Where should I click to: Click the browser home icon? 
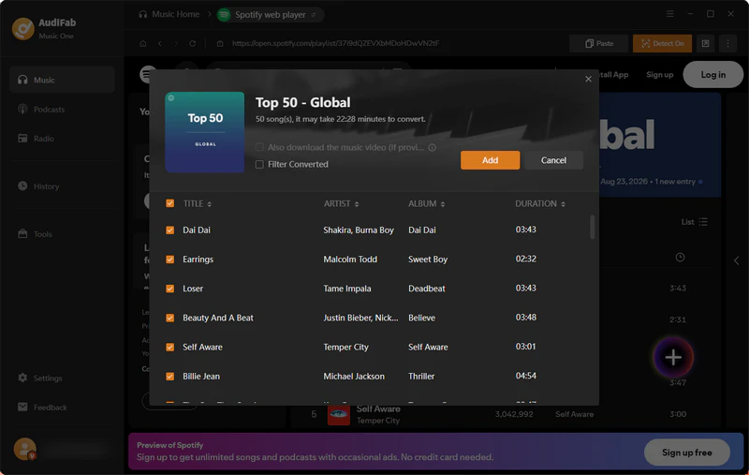pyautogui.click(x=143, y=43)
